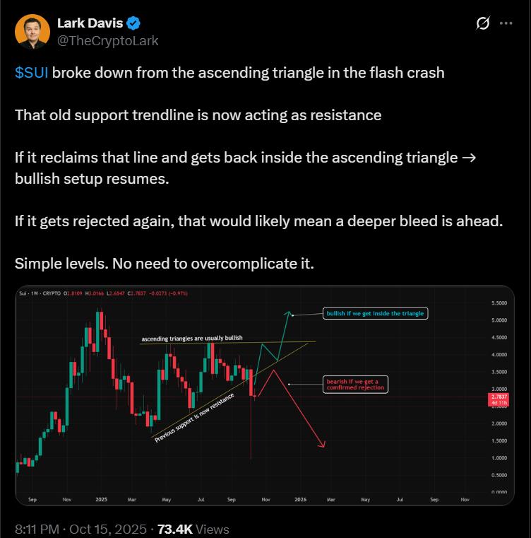Click the red bearish arrow tip

323,445
